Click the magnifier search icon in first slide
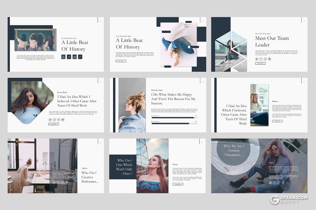The height and width of the screenshot is (210, 316). click(x=80, y=57)
